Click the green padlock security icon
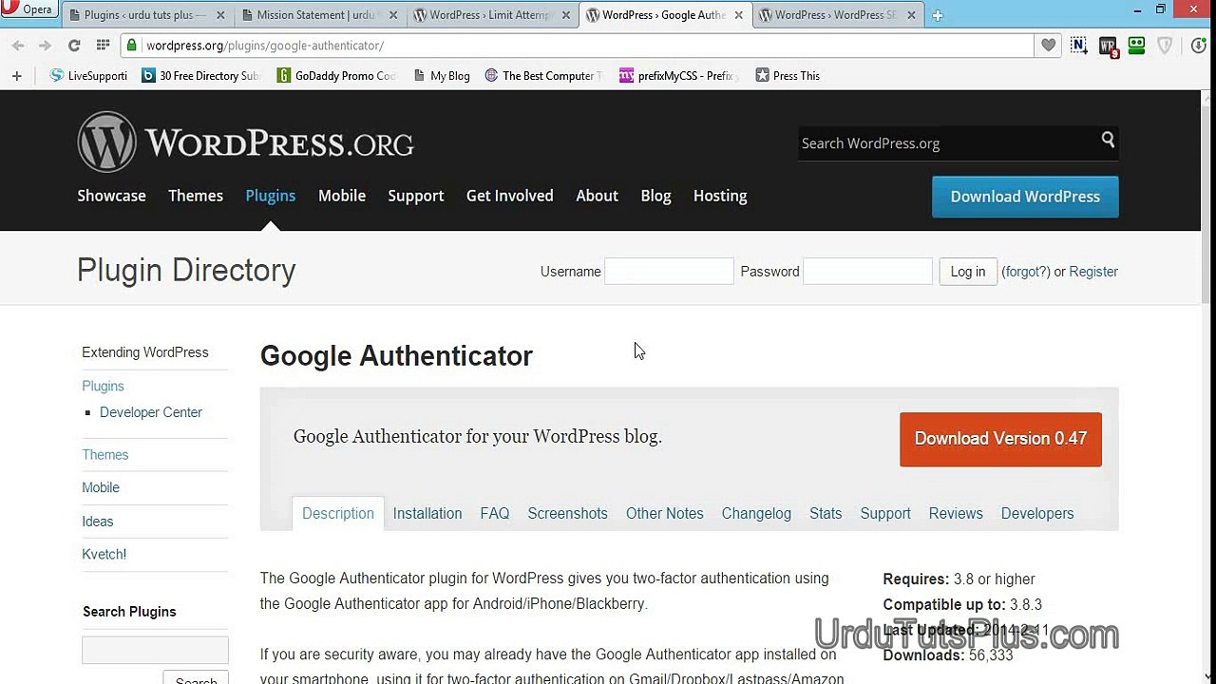Image resolution: width=1216 pixels, height=684 pixels. 132,46
